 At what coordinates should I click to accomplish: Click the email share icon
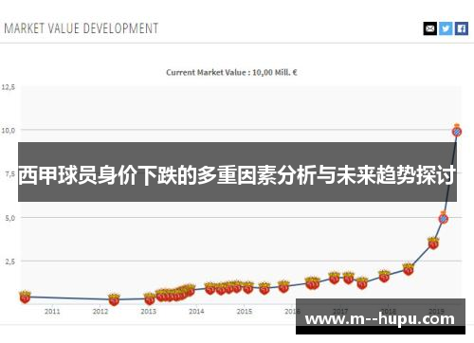coord(430,28)
